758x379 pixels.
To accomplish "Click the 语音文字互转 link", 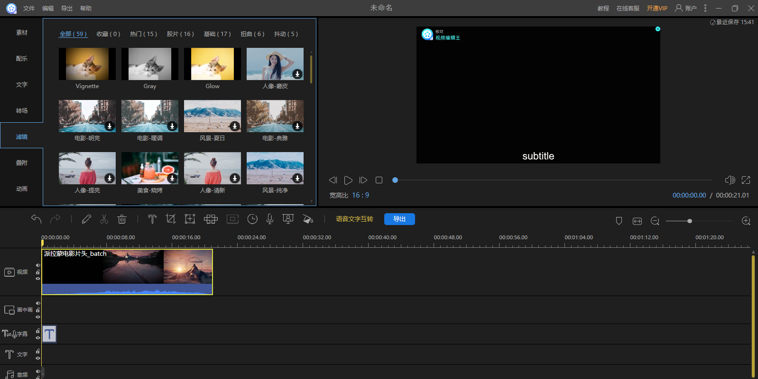I will click(354, 219).
